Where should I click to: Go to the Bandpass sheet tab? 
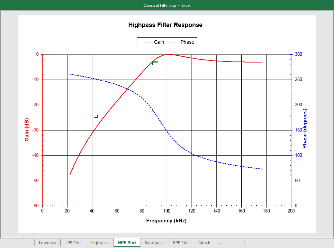point(154,243)
